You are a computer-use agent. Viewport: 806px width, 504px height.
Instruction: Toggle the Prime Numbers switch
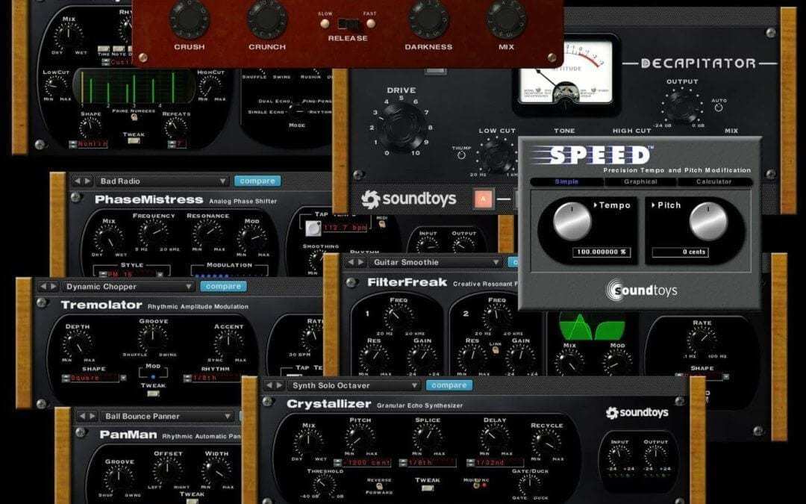[134, 117]
